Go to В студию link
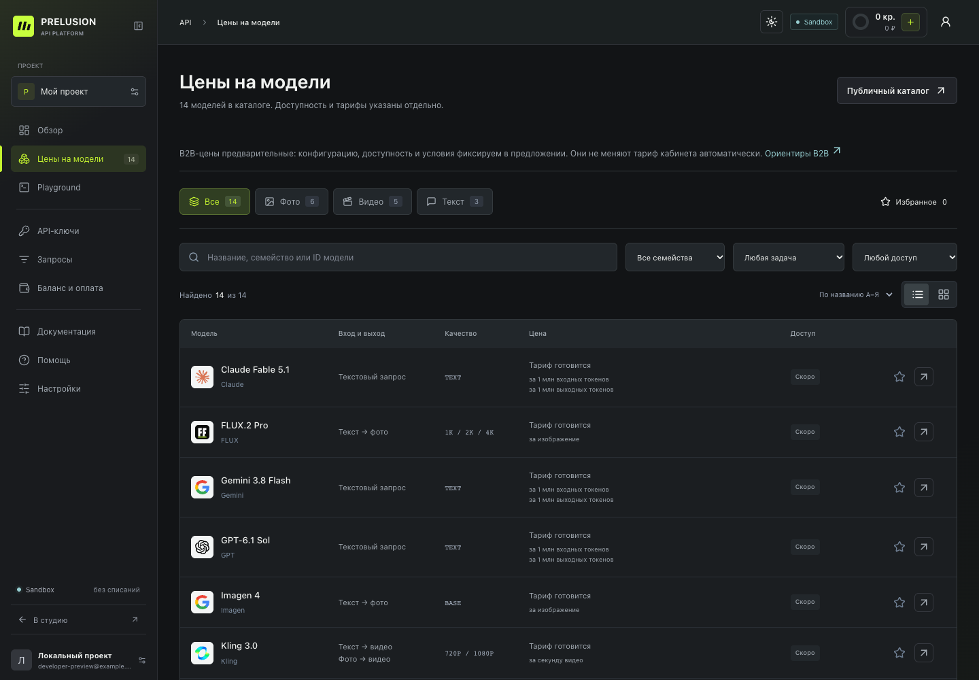This screenshot has height=680, width=979. click(x=78, y=620)
